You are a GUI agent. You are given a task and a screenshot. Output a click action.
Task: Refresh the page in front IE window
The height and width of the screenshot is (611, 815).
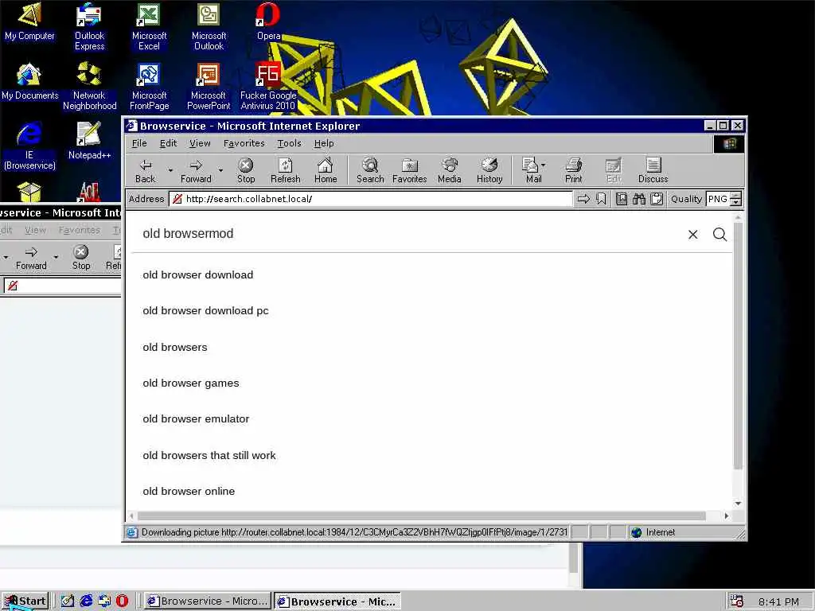pos(286,170)
